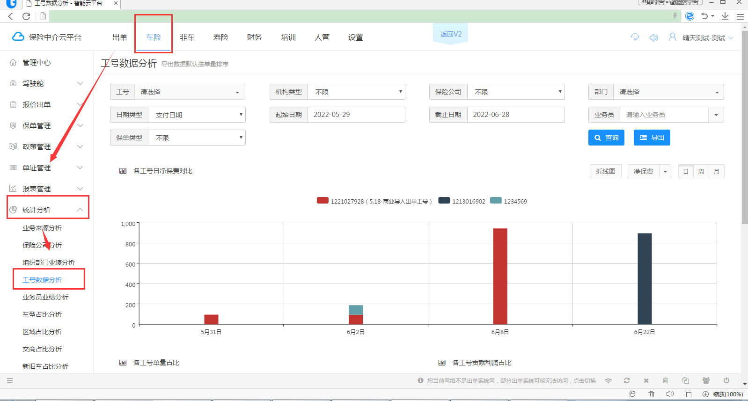Screen dimensions: 748x401
Task: Open the 晴天测试-测试 account dropdown
Action: click(x=708, y=38)
